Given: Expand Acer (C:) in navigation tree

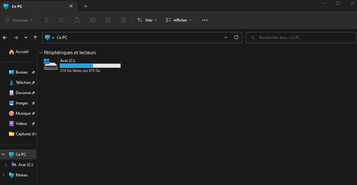Looking at the screenshot, I should 6,165.
